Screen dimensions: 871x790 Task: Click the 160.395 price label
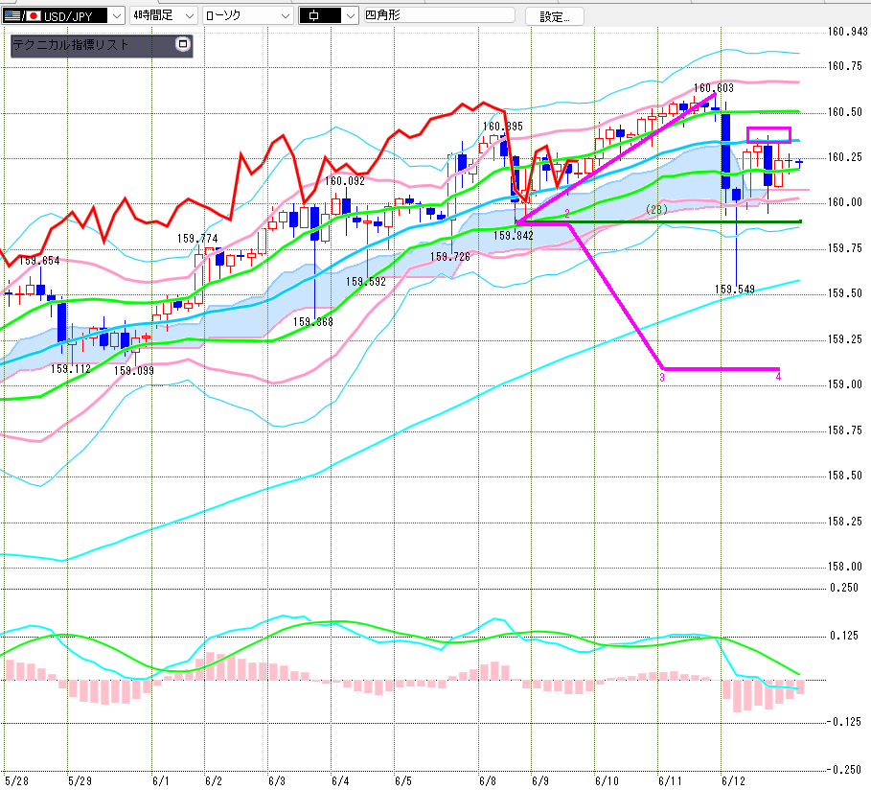pyautogui.click(x=503, y=127)
